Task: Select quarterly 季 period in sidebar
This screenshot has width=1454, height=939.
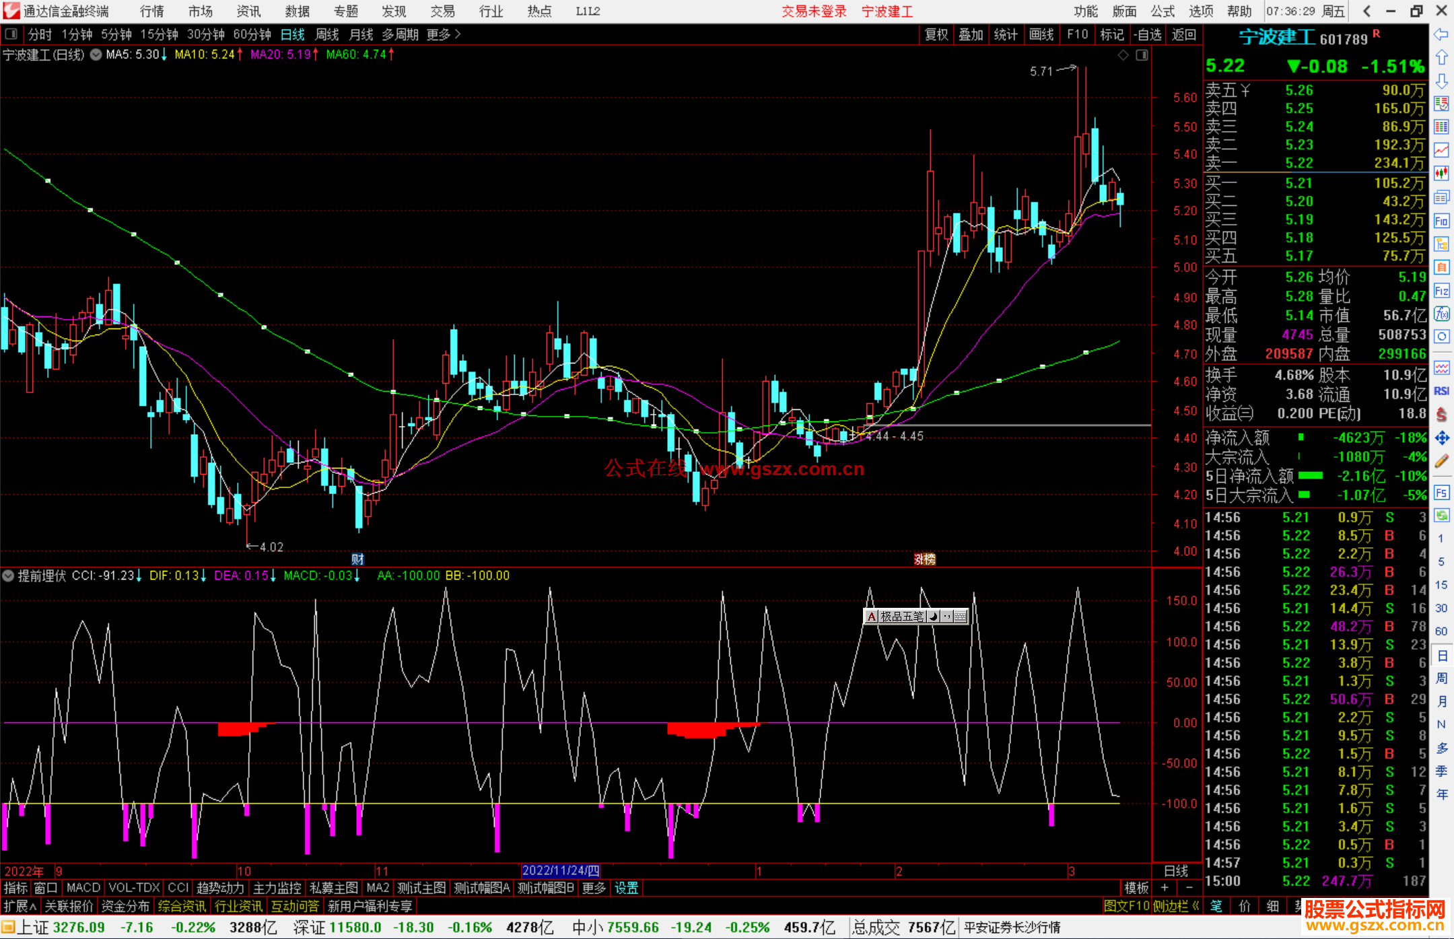Action: [x=1442, y=771]
